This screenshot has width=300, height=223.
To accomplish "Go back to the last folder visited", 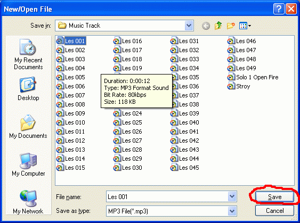I will pyautogui.click(x=206, y=26).
